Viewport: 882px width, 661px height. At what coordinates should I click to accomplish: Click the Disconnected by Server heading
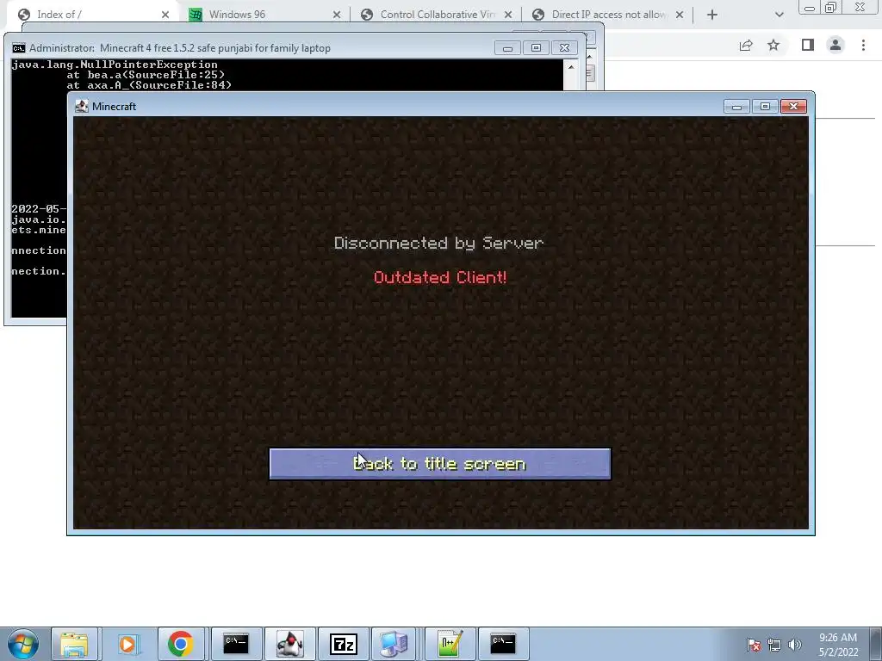438,243
